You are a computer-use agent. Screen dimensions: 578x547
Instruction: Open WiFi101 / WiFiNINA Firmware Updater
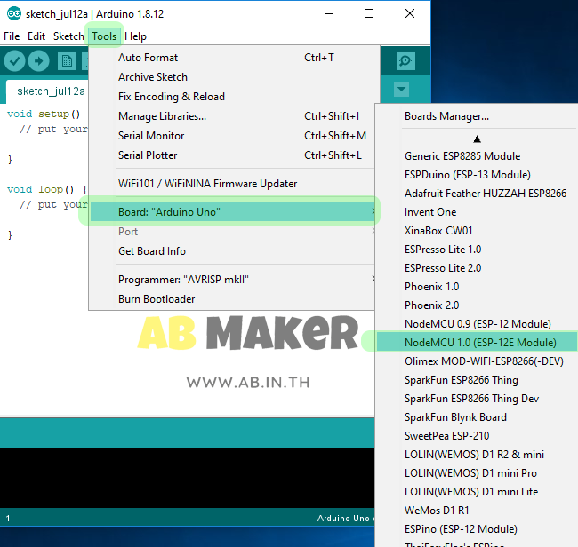(233, 183)
